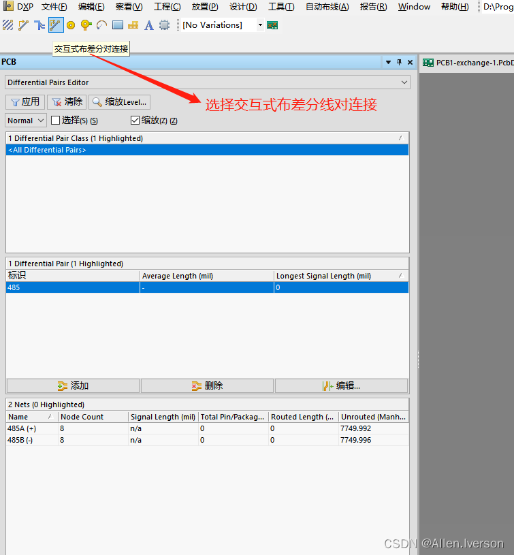
Task: Open the Window menu
Action: point(414,7)
